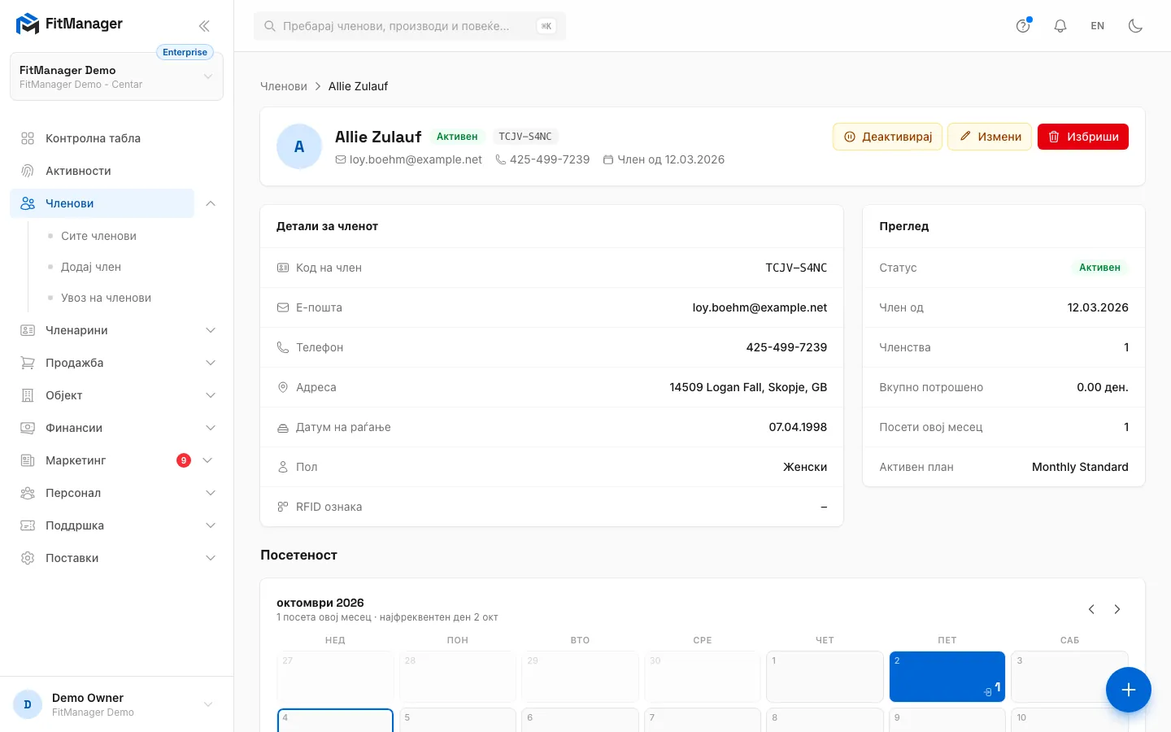The image size is (1171, 732).
Task: Toggle dark mode with the moon icon
Action: (1135, 26)
